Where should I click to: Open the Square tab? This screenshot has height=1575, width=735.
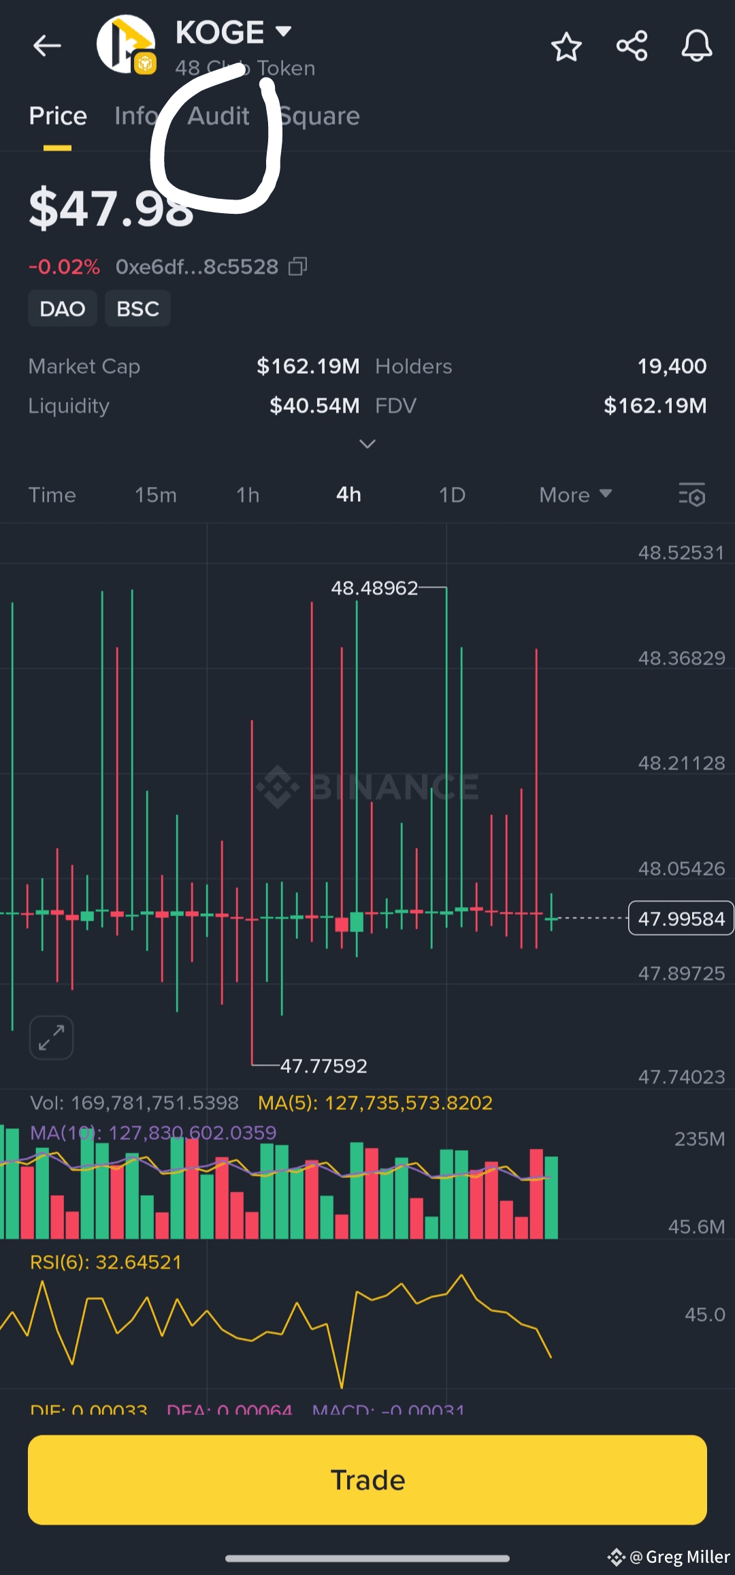coord(319,116)
